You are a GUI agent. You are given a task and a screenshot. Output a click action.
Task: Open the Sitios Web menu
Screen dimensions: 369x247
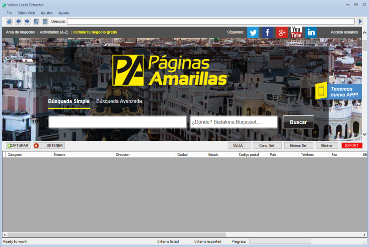26,13
